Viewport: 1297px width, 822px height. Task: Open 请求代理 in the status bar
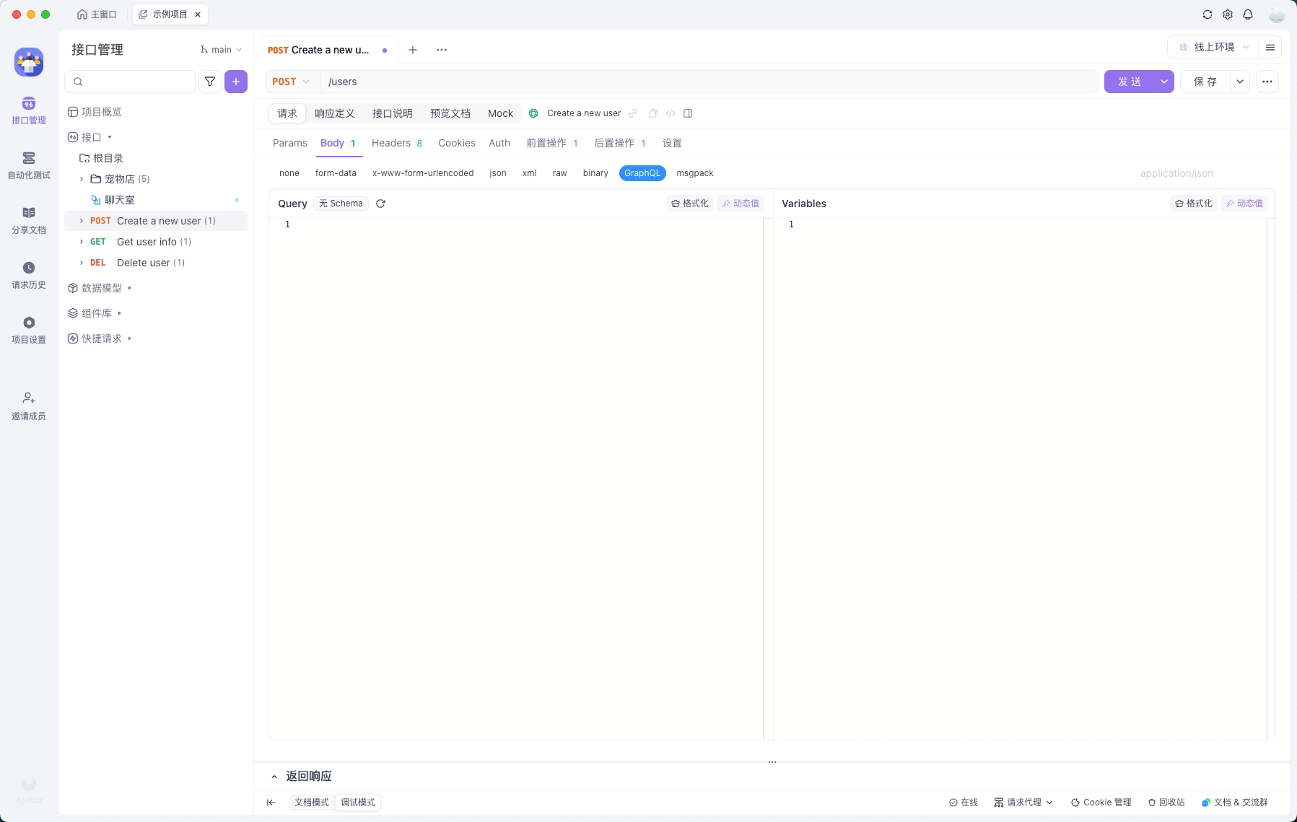[1024, 803]
